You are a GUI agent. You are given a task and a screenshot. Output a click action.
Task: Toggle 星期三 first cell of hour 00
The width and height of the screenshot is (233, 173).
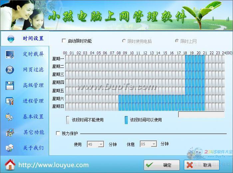tap(67, 75)
